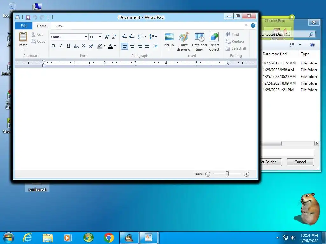326x244 pixels.
Task: Open the Calibri font family dropdown
Action: click(x=86, y=37)
